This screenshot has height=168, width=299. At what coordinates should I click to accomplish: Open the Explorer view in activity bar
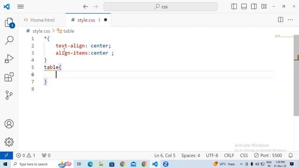(x=9, y=22)
